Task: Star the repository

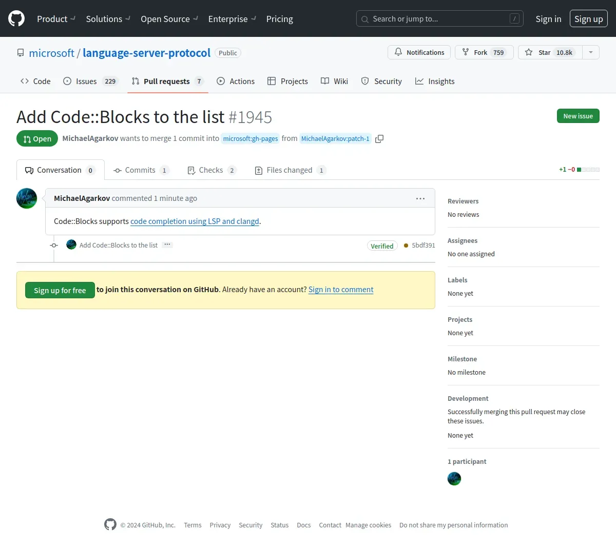Action: coord(550,52)
